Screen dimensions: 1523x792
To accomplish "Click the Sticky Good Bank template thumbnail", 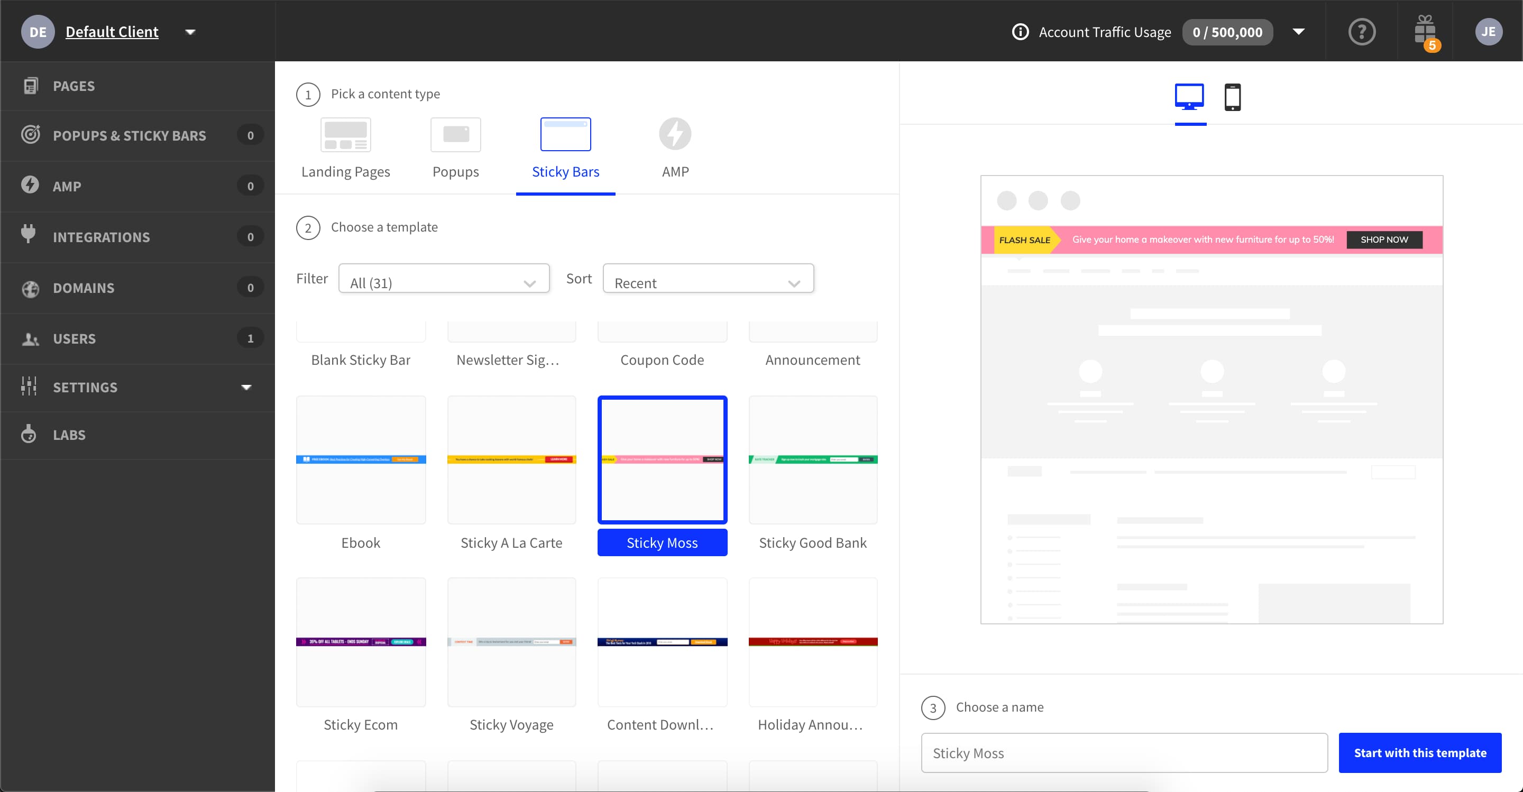I will [x=813, y=458].
